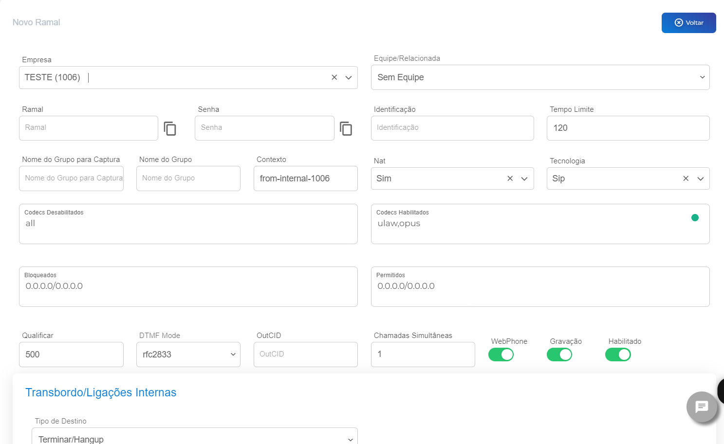Viewport: 724px width, 444px height.
Task: Click the Voltar button
Action: click(x=688, y=23)
